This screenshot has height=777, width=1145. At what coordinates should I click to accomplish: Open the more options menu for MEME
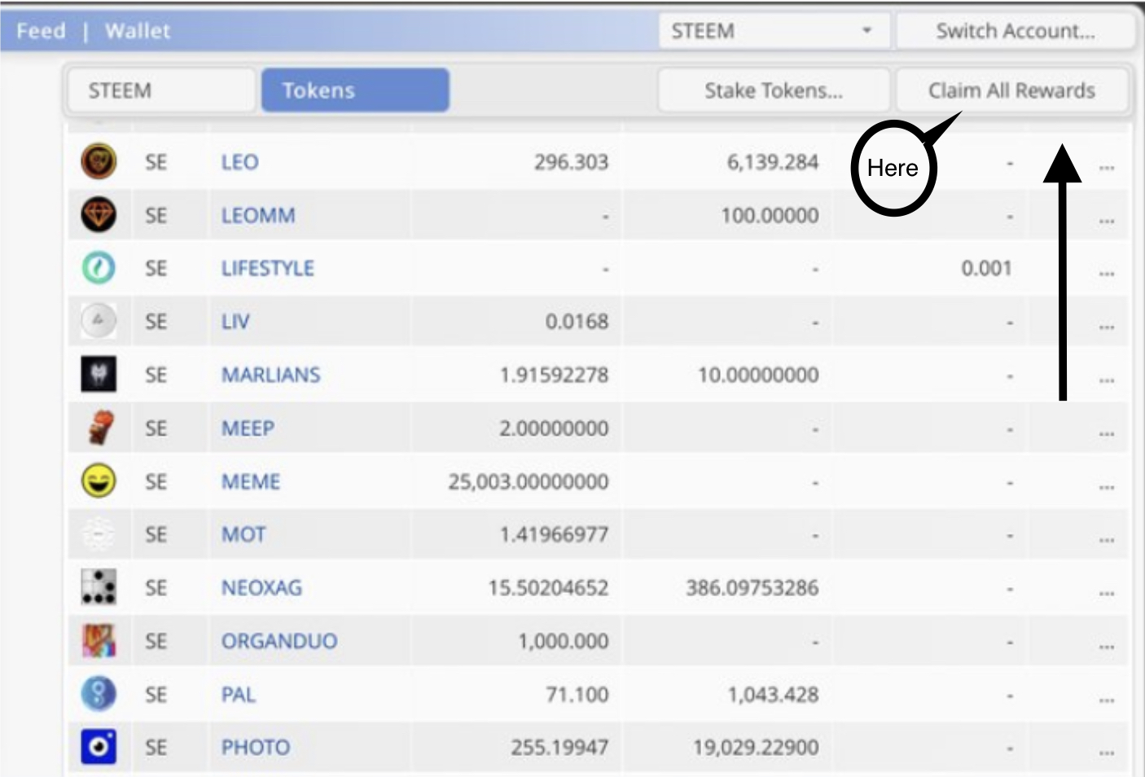pos(1106,486)
